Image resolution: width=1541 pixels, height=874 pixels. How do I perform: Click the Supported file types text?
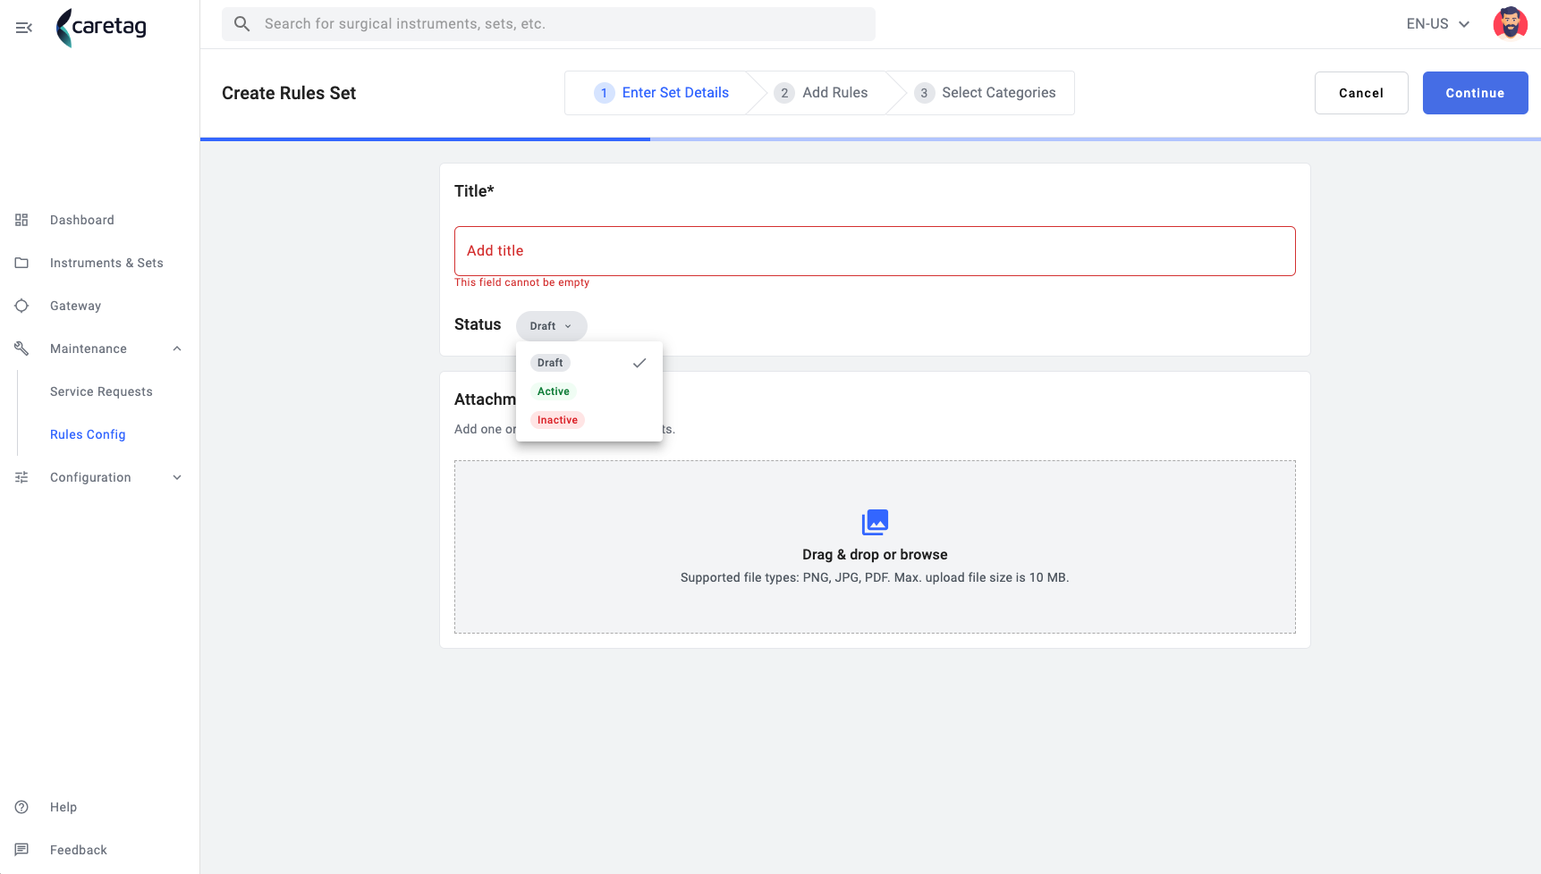875,577
